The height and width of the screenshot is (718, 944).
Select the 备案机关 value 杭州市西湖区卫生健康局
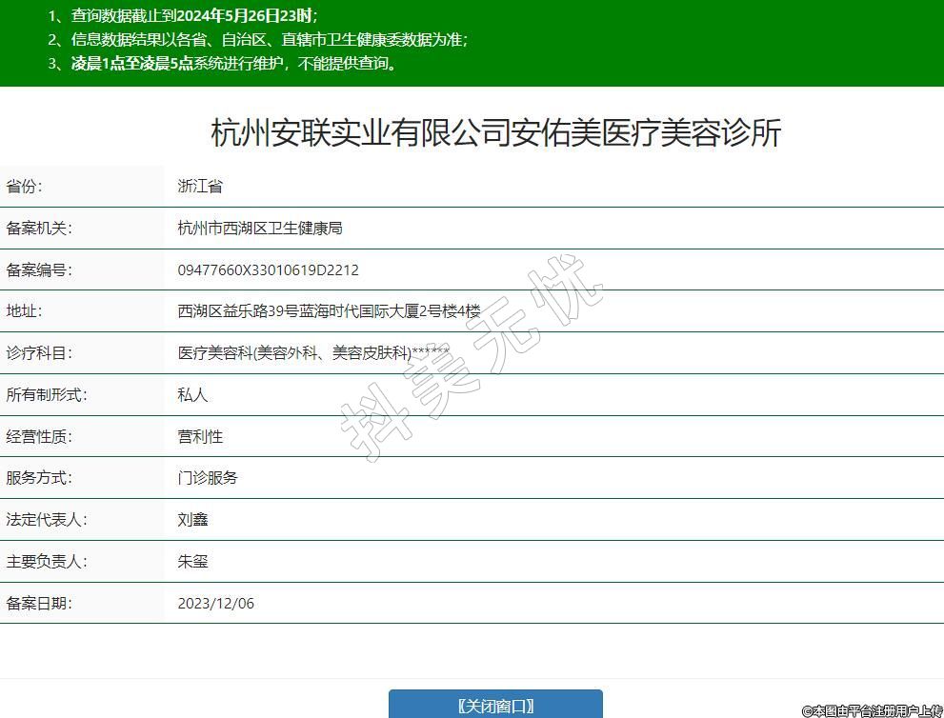[x=259, y=229]
